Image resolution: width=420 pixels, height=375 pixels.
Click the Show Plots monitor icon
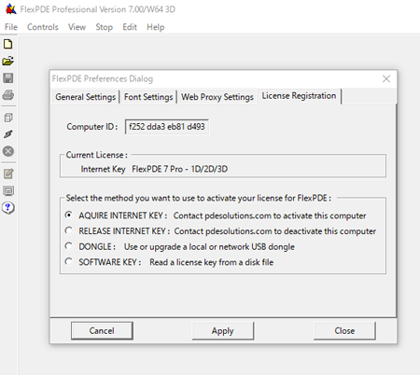[8, 190]
